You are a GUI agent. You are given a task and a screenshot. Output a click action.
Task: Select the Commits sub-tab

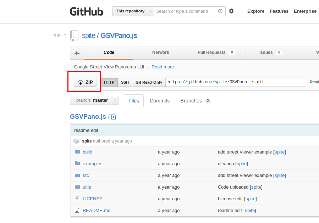pyautogui.click(x=160, y=101)
